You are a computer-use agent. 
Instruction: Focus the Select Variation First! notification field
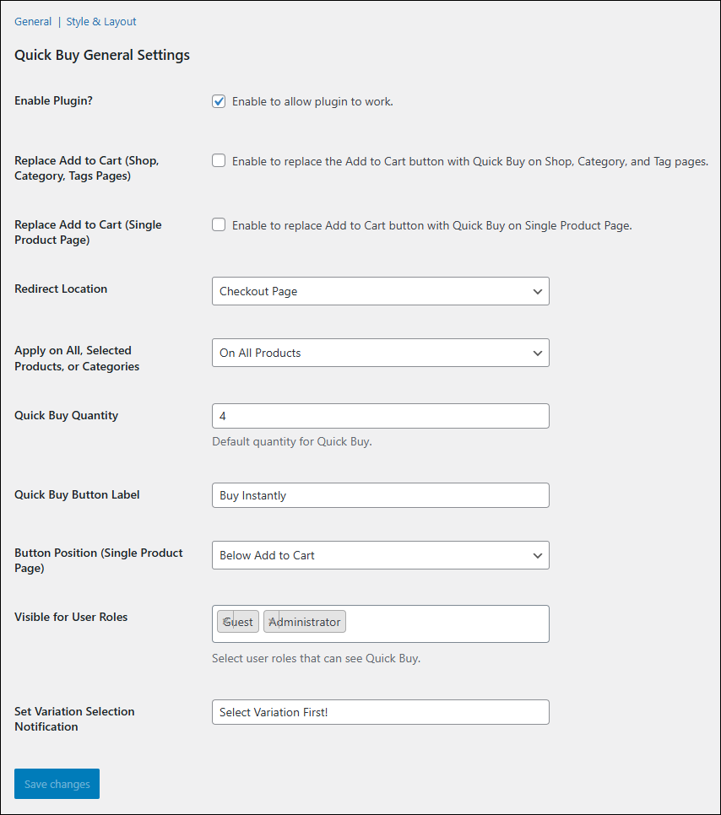[x=380, y=712]
